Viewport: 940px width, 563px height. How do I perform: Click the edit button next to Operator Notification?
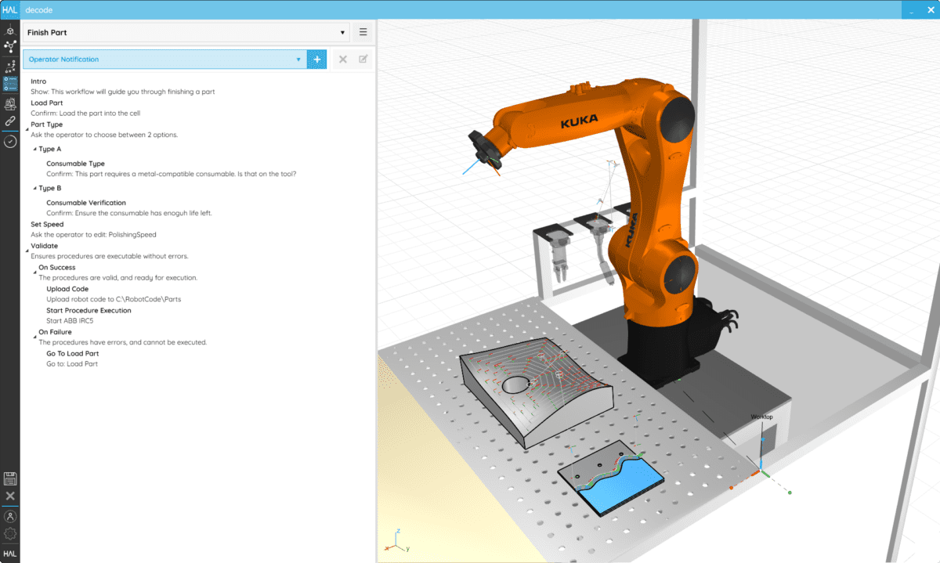[361, 59]
